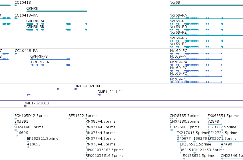The height and width of the screenshot is (160, 243).
Task: Select Ncc69-RE transcript label
Action: coord(178,33)
